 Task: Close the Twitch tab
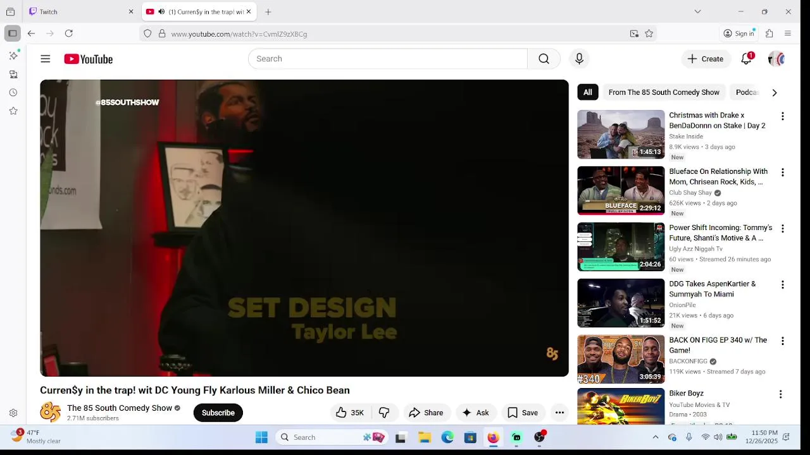pyautogui.click(x=131, y=11)
